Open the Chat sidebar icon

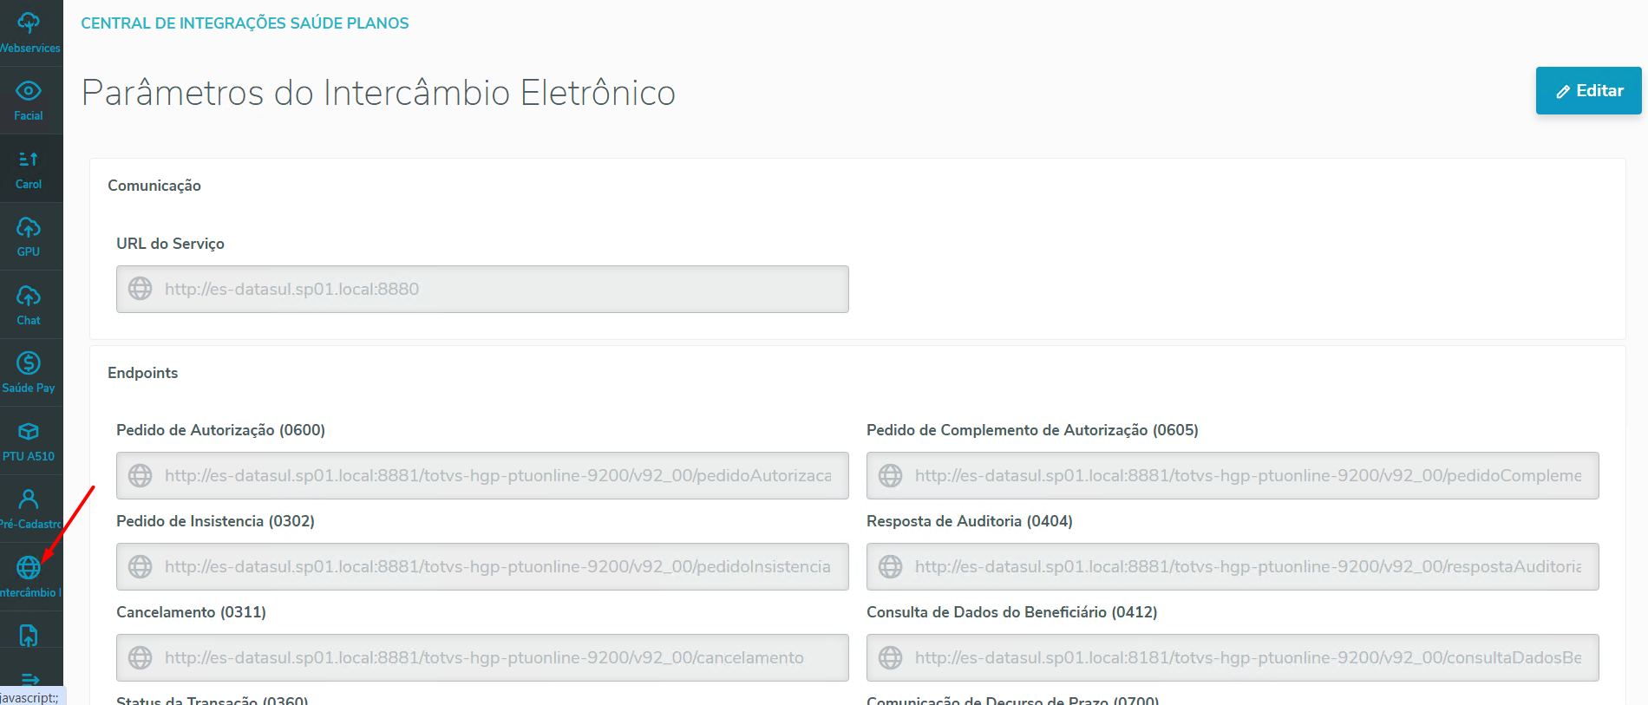(29, 304)
